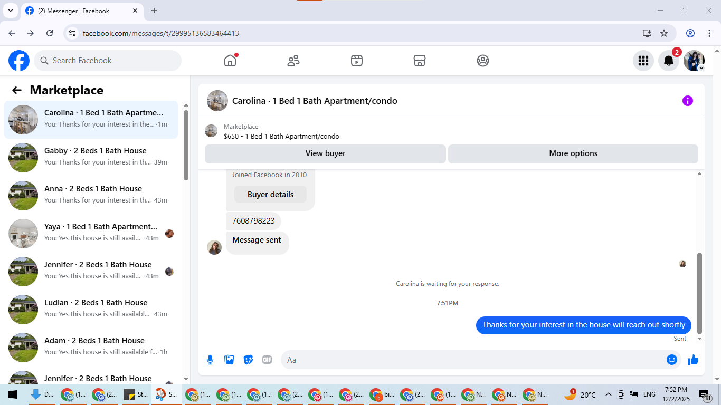The width and height of the screenshot is (721, 405).
Task: Click chat scroll-down arrow
Action: 700,339
